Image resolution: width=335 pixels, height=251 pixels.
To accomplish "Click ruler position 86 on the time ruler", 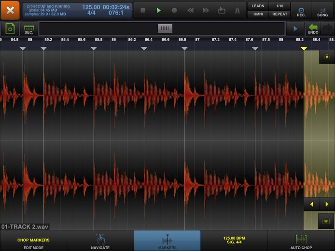I will [113, 40].
